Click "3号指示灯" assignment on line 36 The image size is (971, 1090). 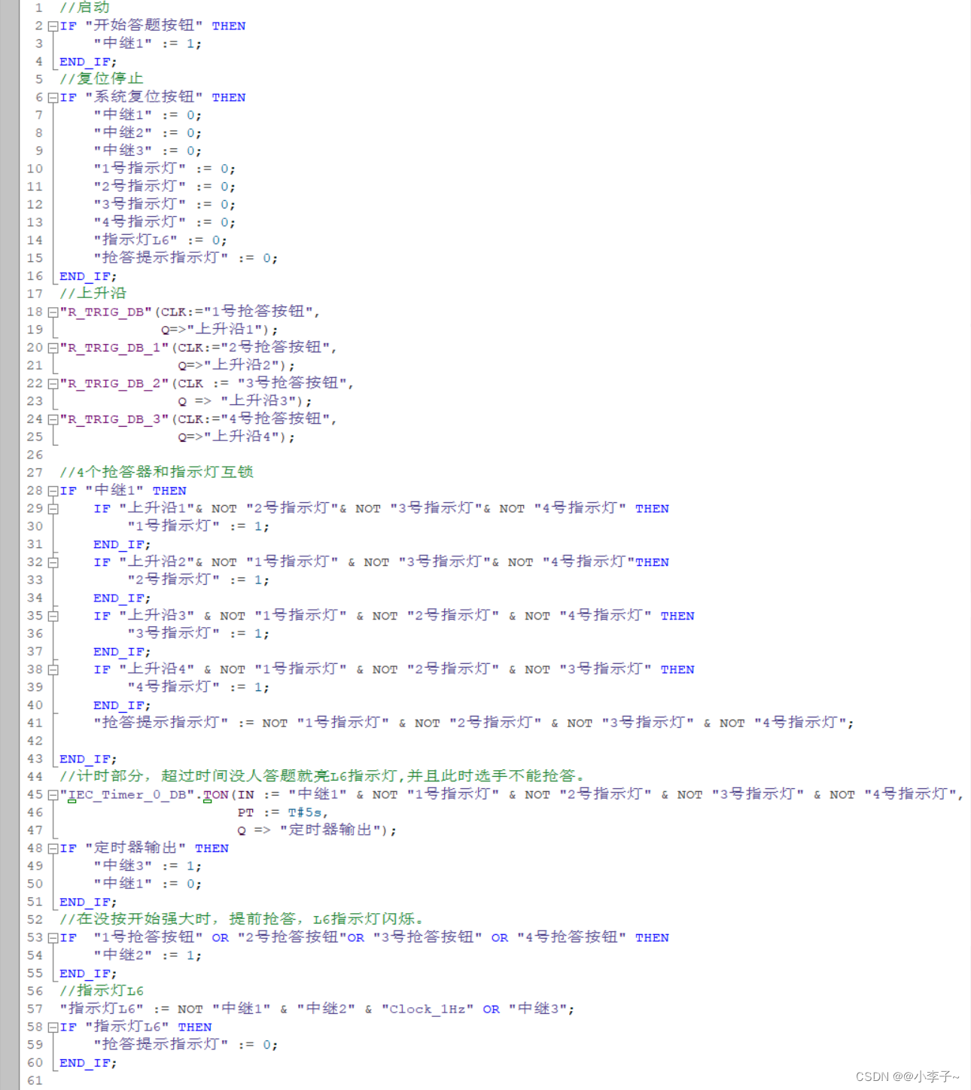coord(173,633)
